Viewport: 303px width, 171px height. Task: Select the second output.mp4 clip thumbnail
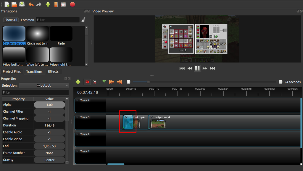pos(158,124)
